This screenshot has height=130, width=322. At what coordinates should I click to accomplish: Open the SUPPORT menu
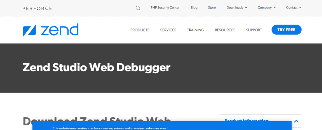pos(254,30)
